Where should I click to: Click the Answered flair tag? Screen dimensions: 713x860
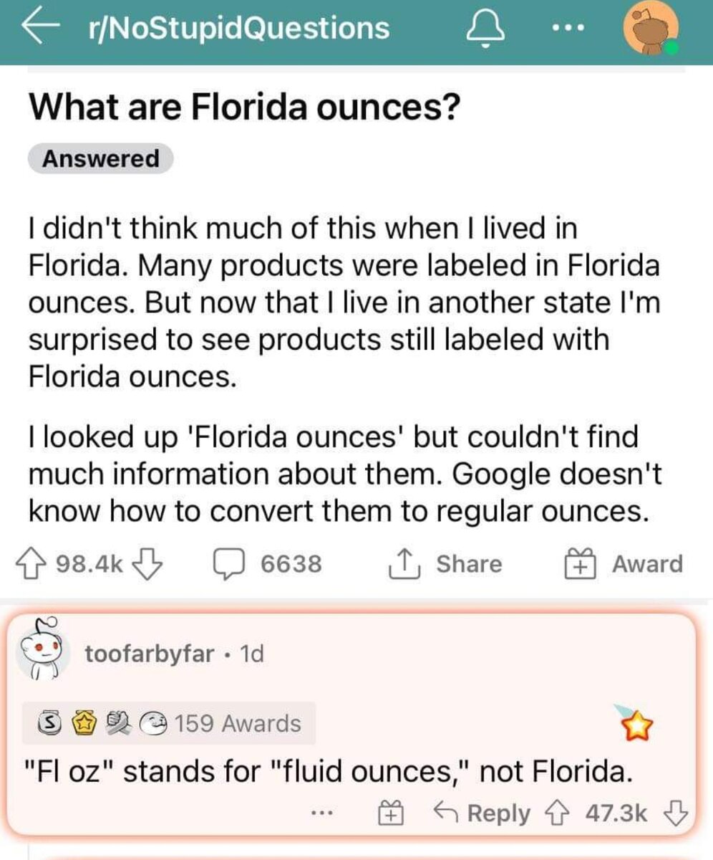pyautogui.click(x=100, y=159)
